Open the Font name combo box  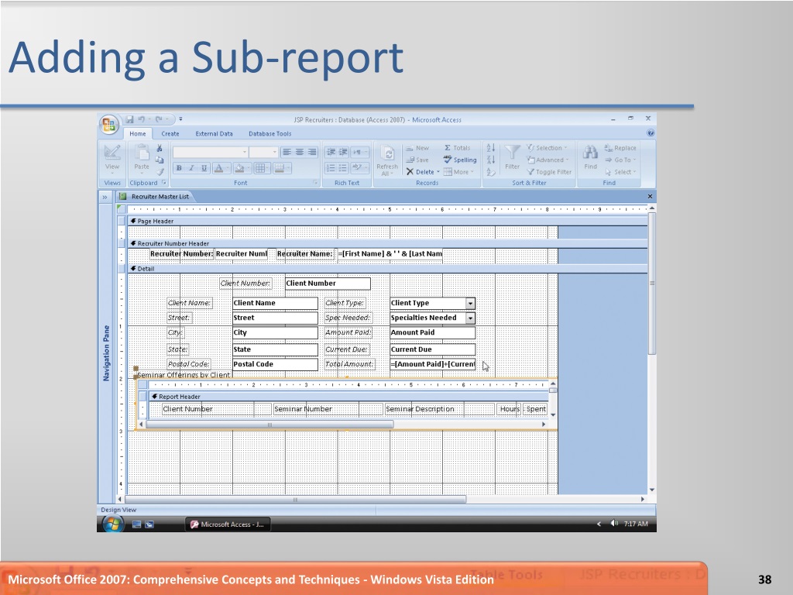(211, 152)
